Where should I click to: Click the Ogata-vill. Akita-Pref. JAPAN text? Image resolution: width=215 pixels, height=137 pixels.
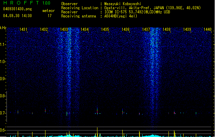coord(134,8)
